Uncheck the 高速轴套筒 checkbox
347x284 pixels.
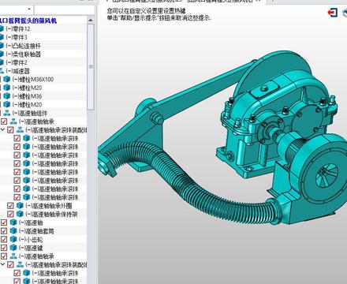pos(4,231)
